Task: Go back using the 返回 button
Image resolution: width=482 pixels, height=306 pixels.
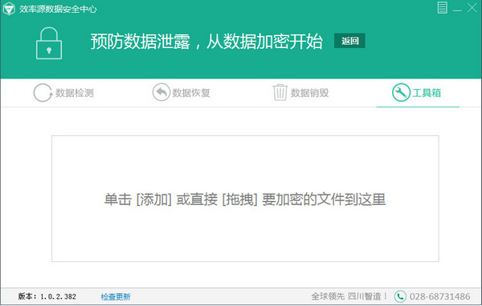Action: 349,41
